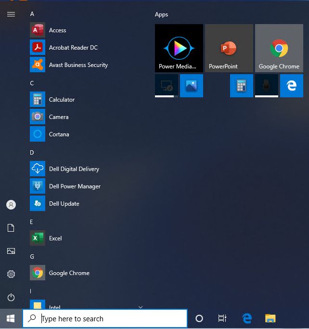
Task: Open the user account button
Action: [x=11, y=205]
